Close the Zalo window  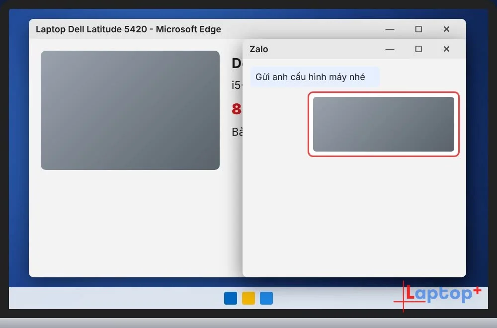pyautogui.click(x=446, y=49)
